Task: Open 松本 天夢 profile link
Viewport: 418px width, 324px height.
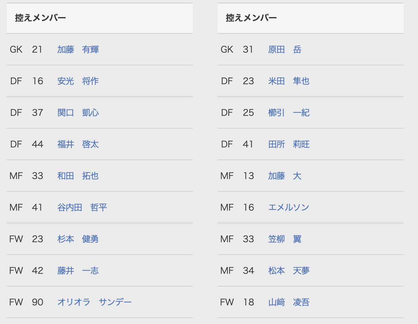Action: tap(289, 271)
